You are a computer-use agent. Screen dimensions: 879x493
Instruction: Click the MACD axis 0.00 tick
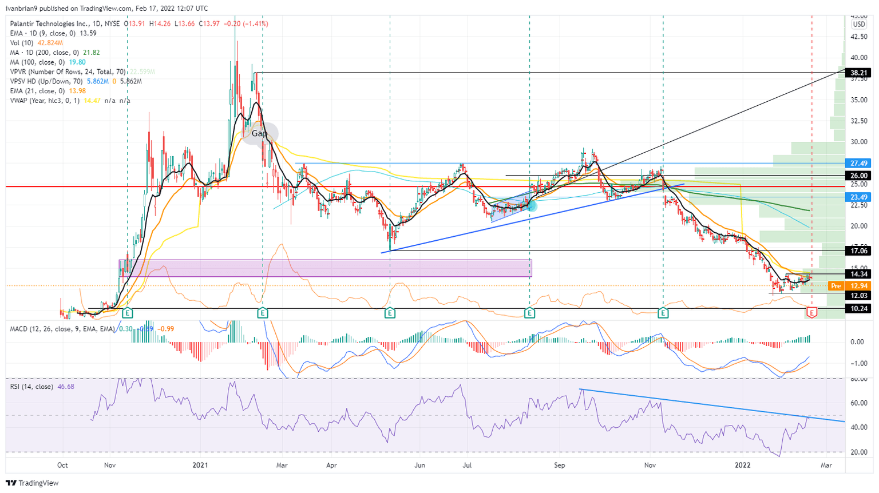[x=857, y=342]
